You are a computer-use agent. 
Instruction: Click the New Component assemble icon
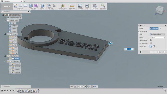[49, 6]
